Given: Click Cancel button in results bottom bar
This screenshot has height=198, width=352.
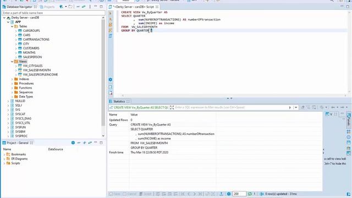Looking at the screenshot, I should coord(130,194).
